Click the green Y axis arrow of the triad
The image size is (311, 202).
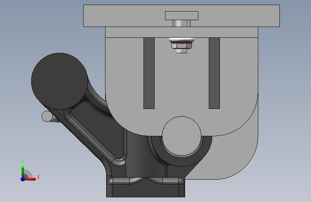coord(23,171)
